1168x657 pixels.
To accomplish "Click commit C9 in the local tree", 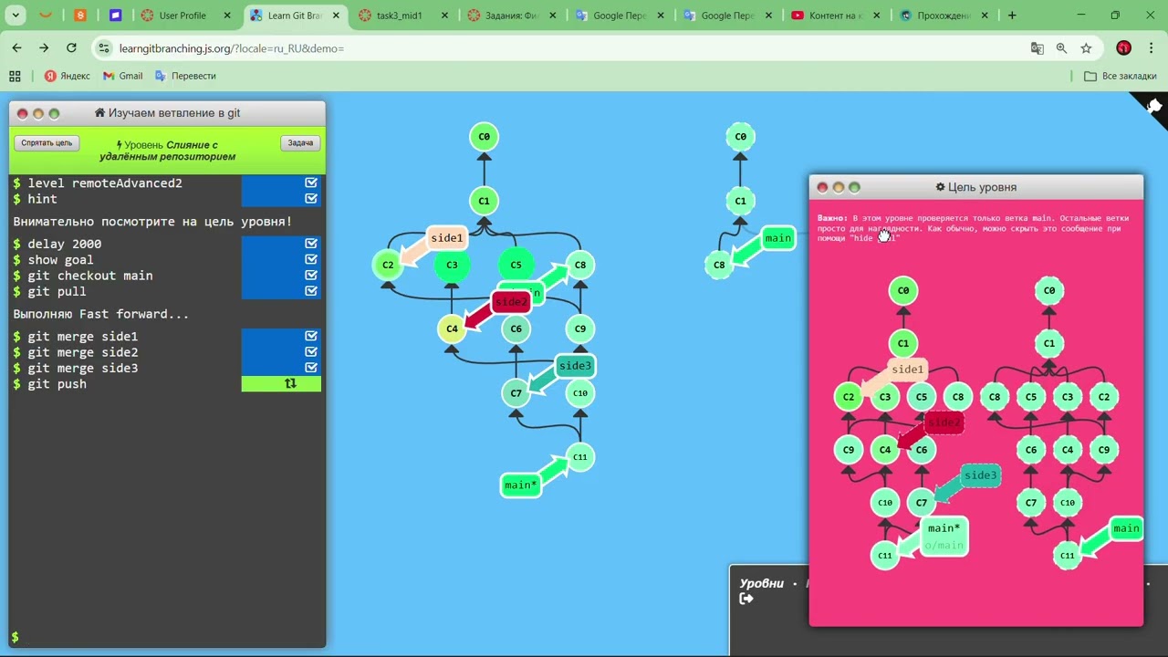I will [580, 328].
